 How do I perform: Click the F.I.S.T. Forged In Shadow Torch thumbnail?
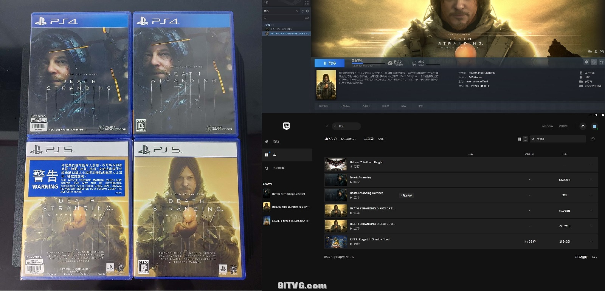(336, 241)
